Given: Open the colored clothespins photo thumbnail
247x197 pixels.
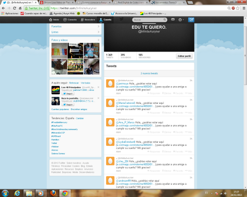Looking at the screenshot, I should (x=59, y=50).
